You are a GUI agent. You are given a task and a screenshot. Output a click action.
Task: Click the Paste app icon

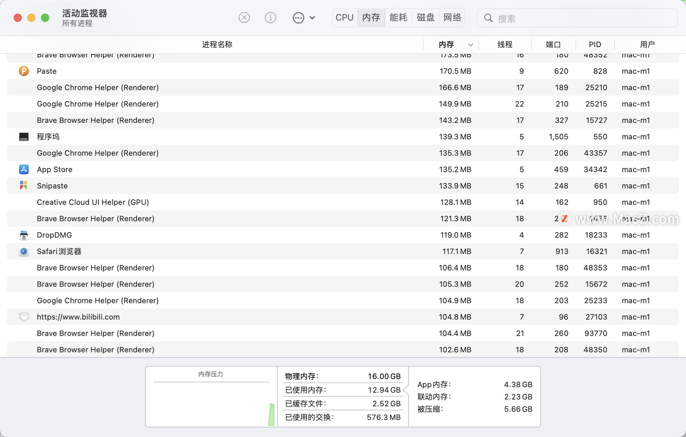[24, 70]
